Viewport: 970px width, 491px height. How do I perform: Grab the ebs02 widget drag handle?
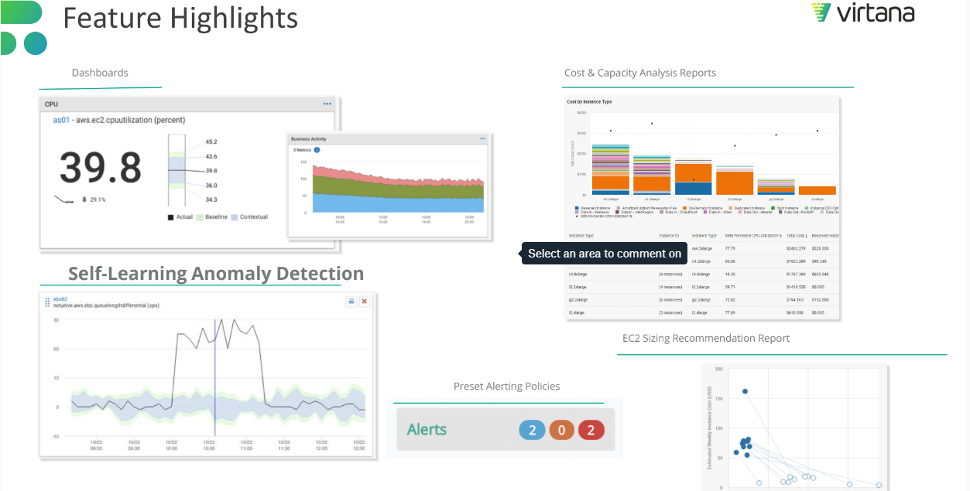[x=46, y=302]
